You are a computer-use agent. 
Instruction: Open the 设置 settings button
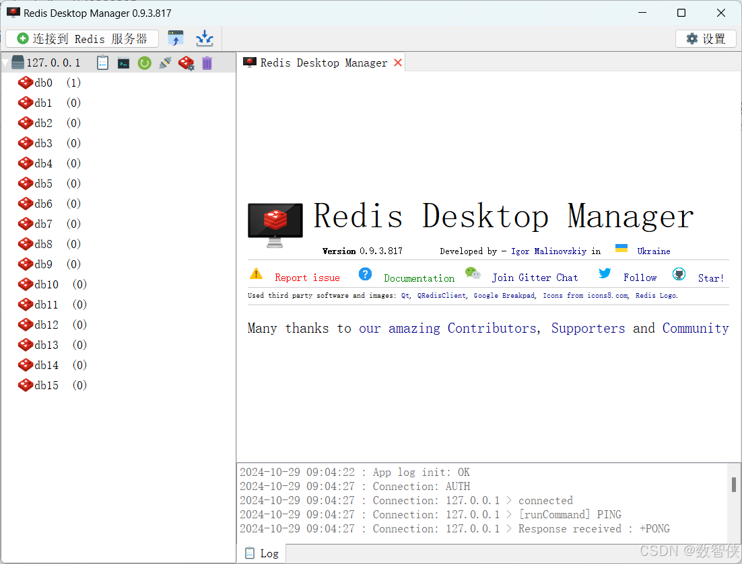[706, 38]
